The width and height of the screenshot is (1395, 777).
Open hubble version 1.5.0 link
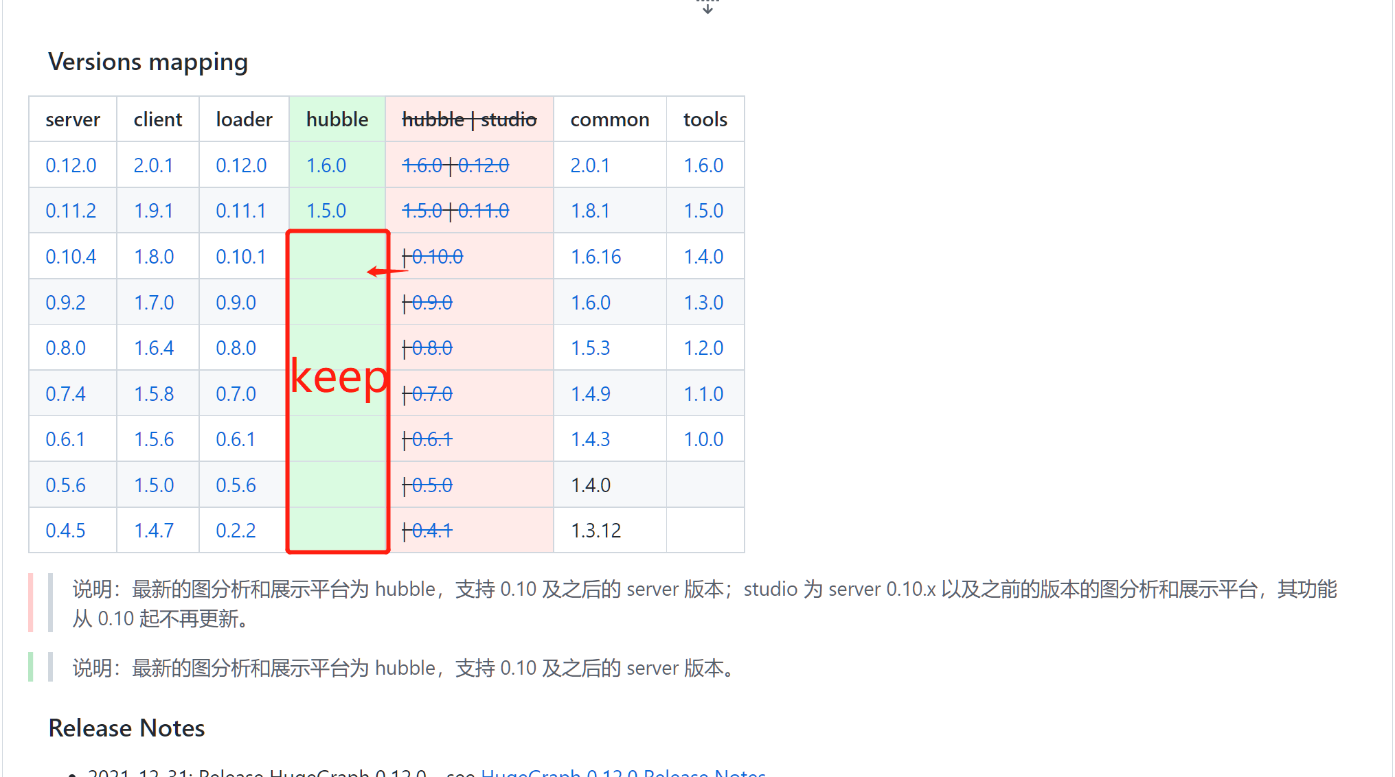(326, 211)
